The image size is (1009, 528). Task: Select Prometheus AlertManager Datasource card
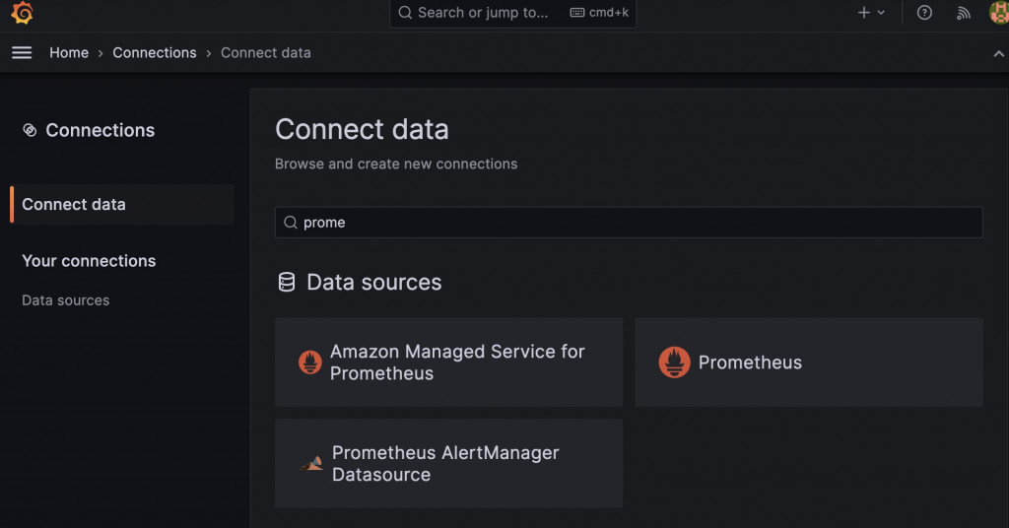click(448, 463)
